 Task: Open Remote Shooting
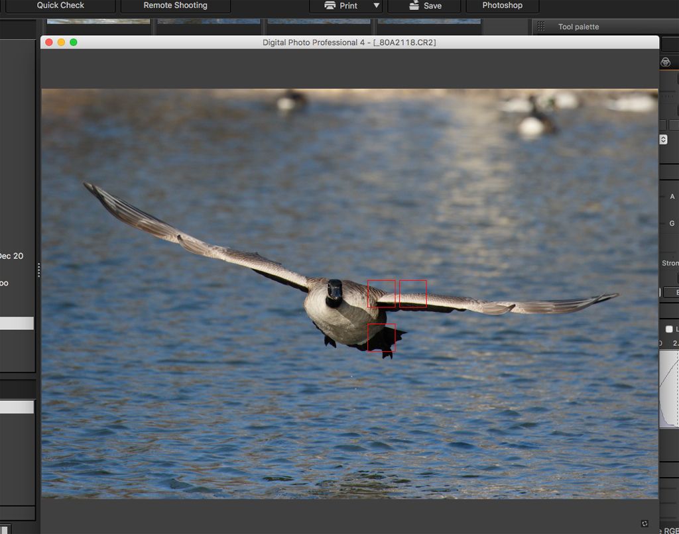pyautogui.click(x=175, y=6)
